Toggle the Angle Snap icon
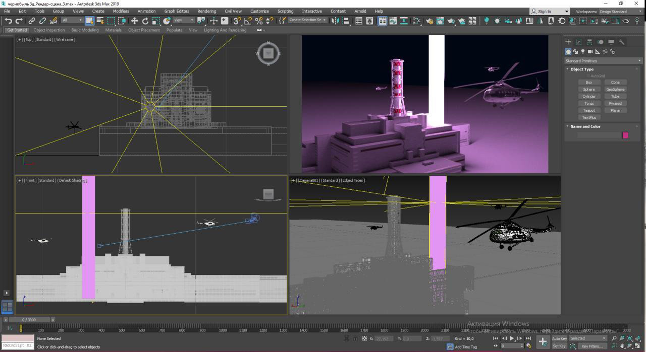Image resolution: width=646 pixels, height=352 pixels. (x=248, y=21)
